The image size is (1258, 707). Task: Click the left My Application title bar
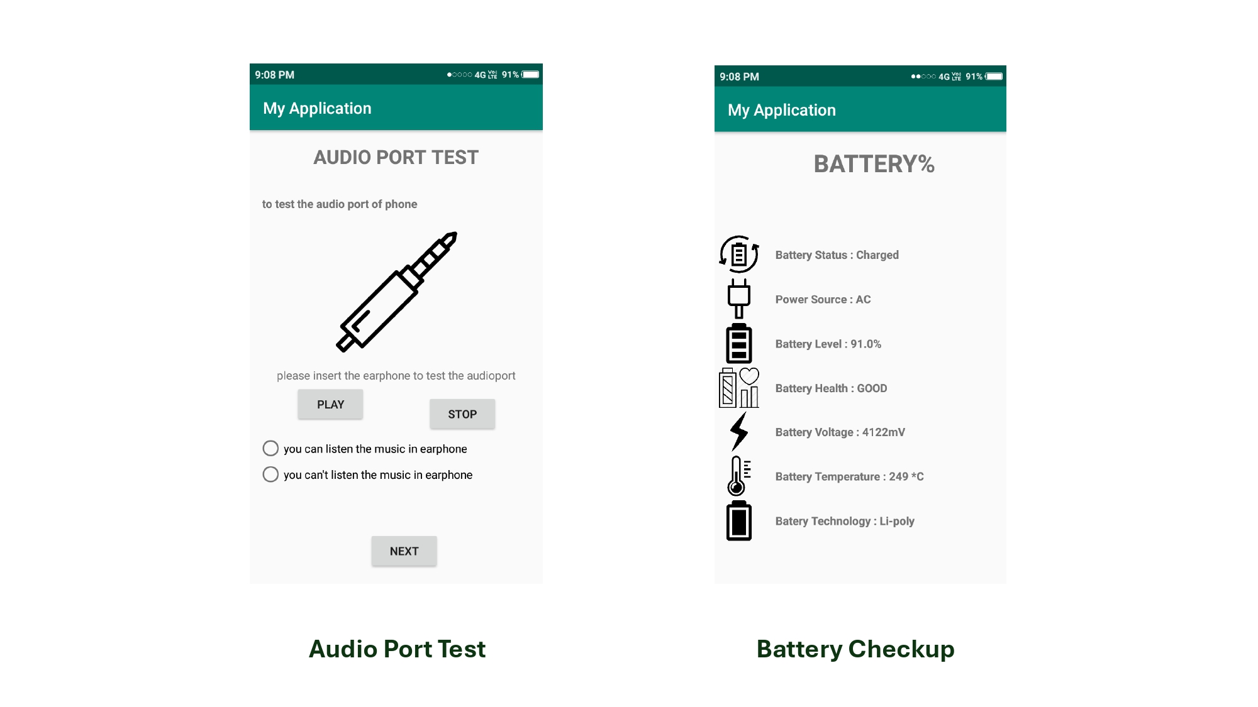pos(396,107)
